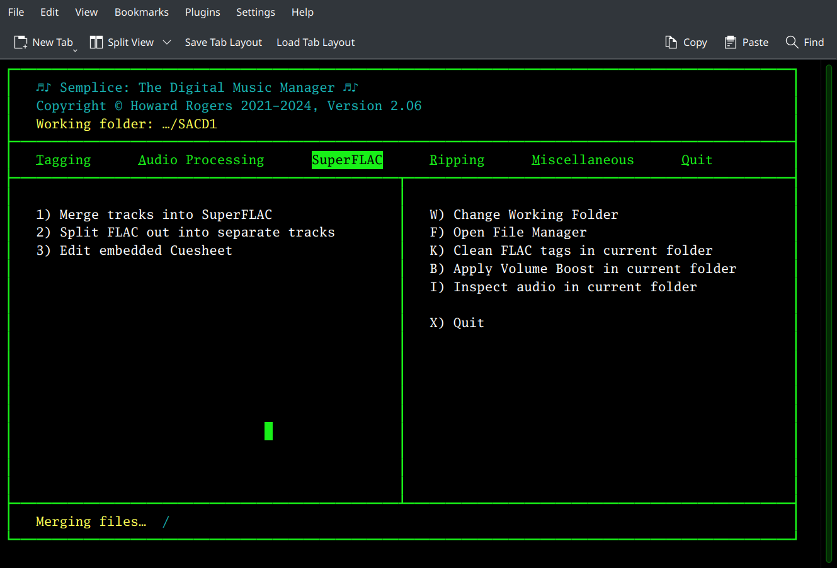This screenshot has height=568, width=837.
Task: Select the Tagging tab in Semplice
Action: click(64, 160)
